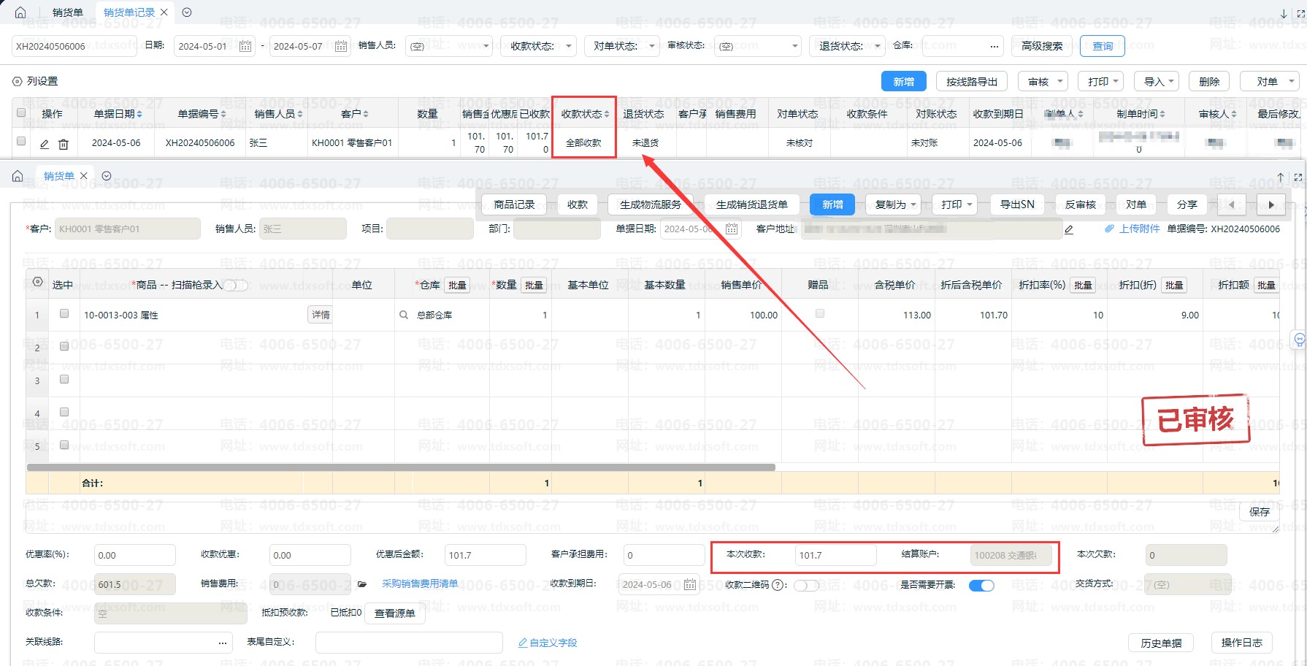The height and width of the screenshot is (666, 1307).
Task: Click the edit icon beside customer address
Action: [1069, 229]
